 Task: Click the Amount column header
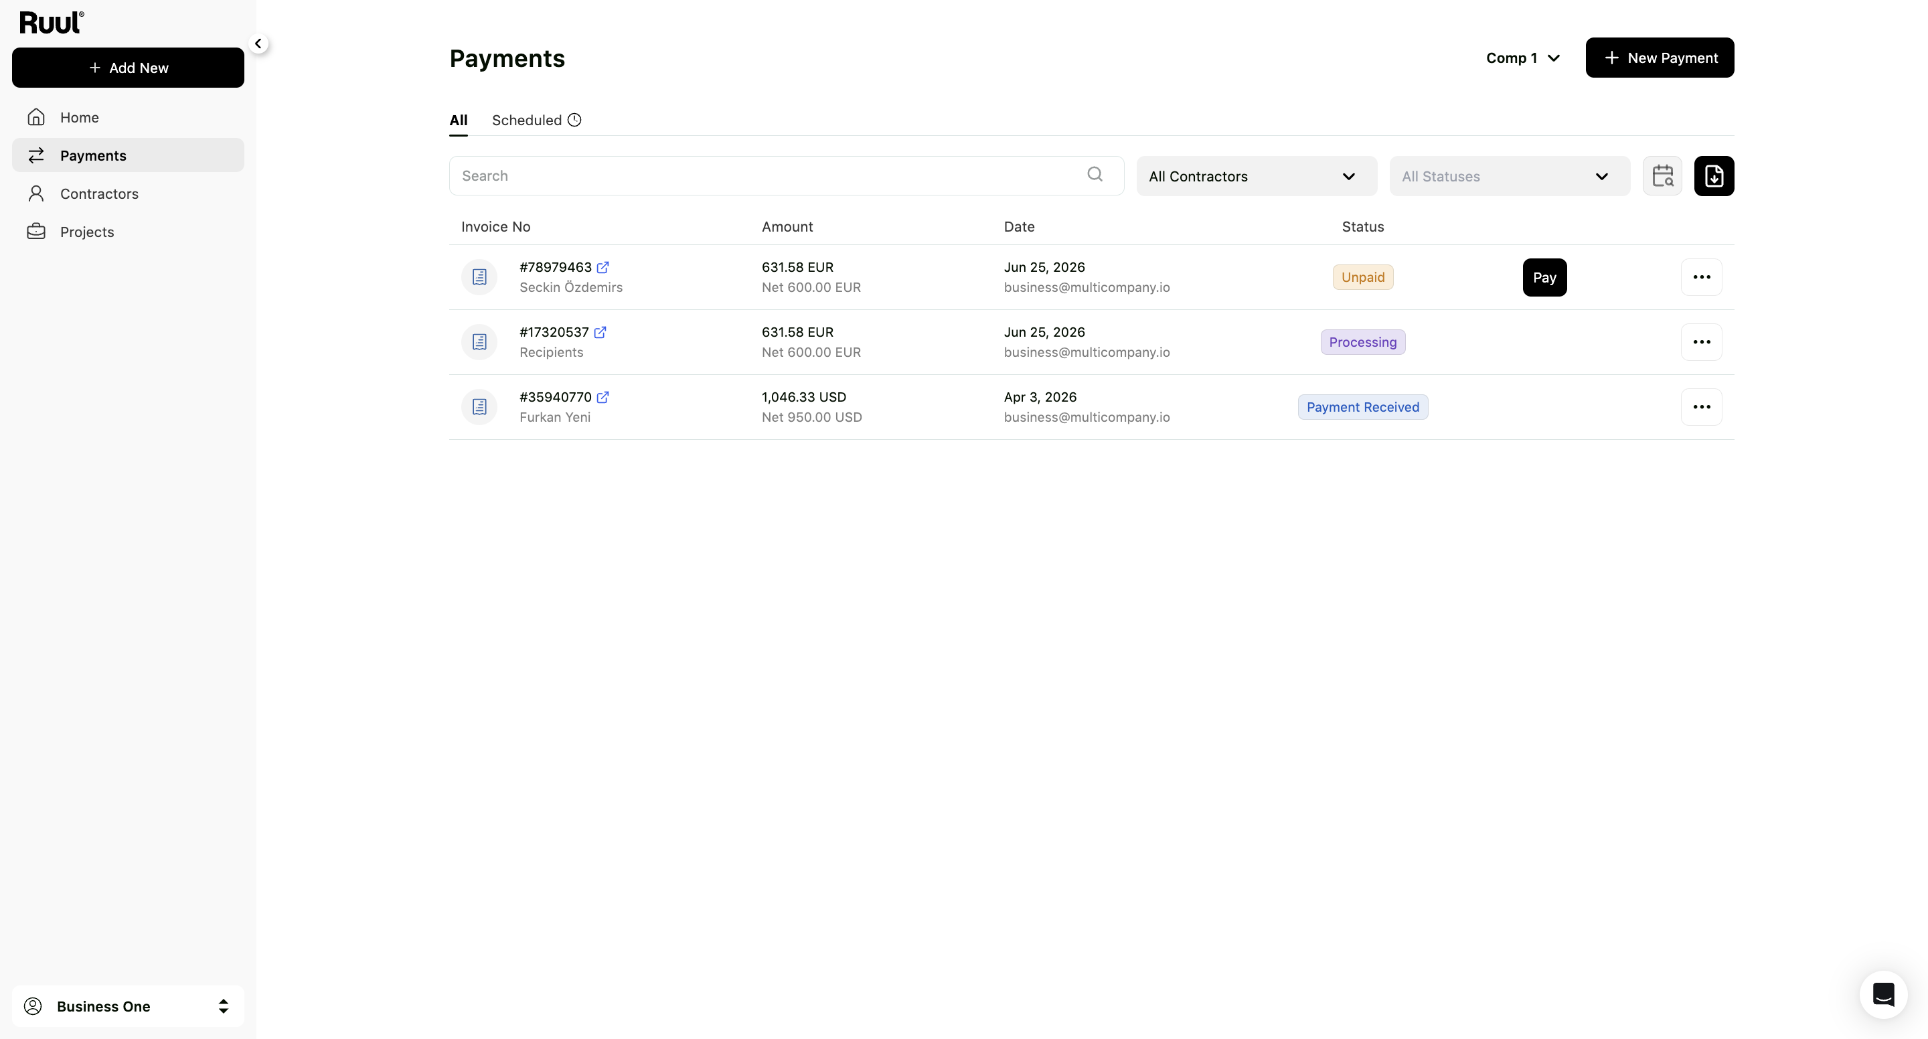click(787, 227)
